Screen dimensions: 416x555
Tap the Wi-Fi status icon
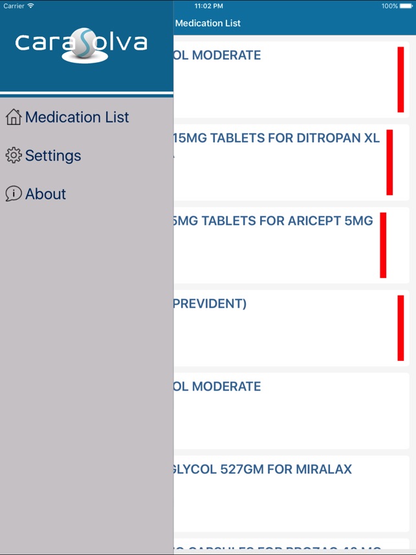(x=30, y=6)
